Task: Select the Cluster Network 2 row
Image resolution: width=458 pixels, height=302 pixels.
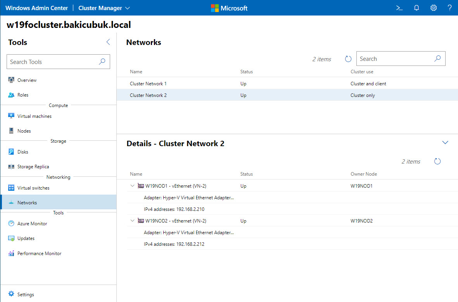Action: (287, 95)
